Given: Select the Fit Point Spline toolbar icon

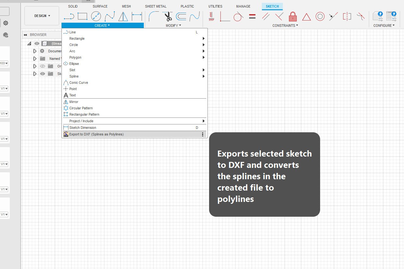Looking at the screenshot, I should pyautogui.click(x=109, y=16).
